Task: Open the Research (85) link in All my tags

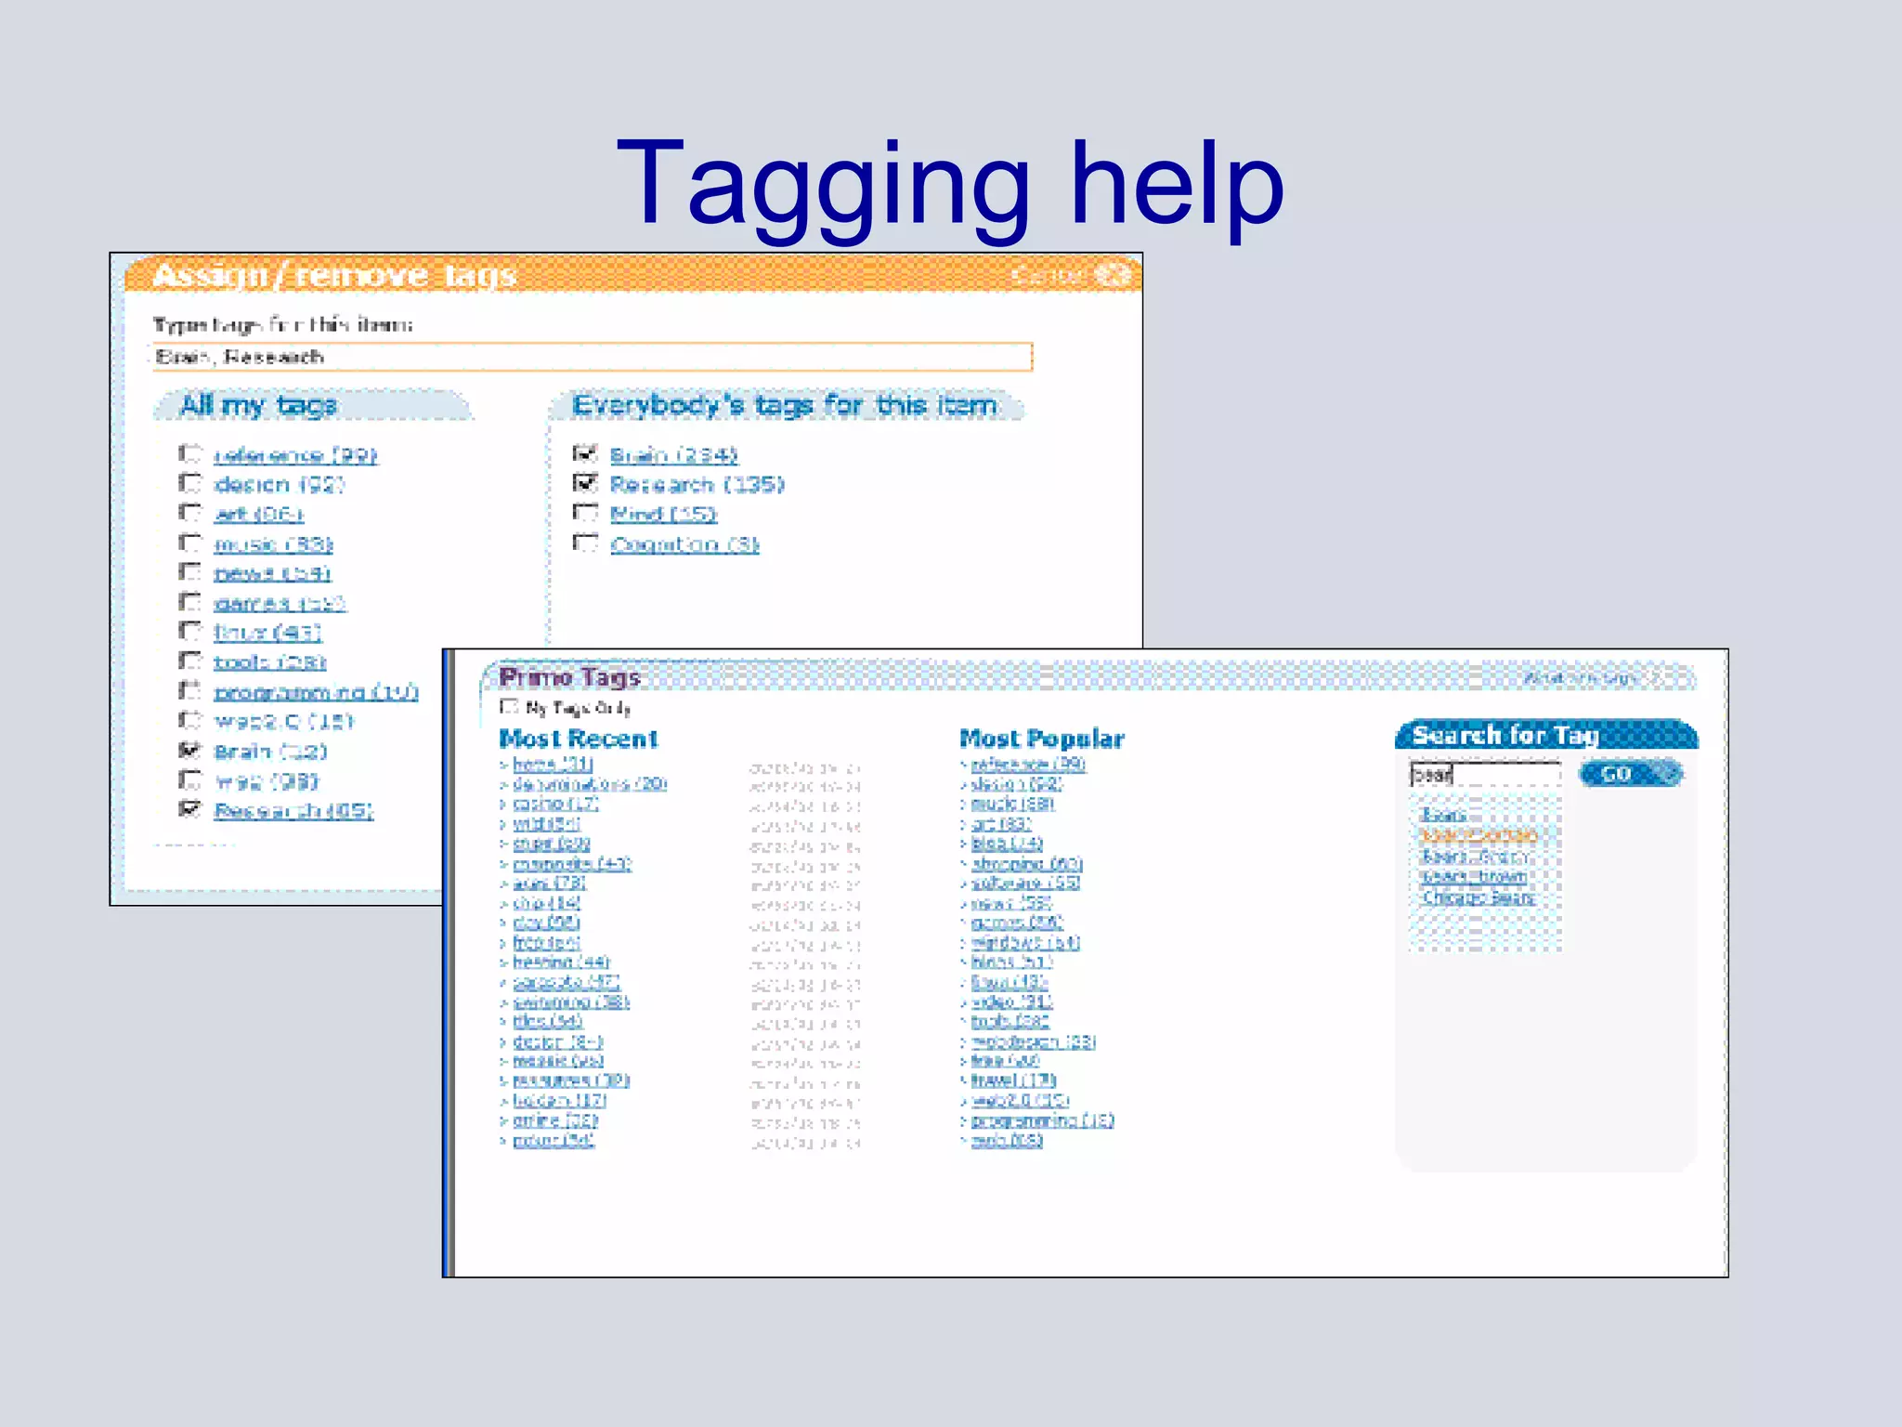Action: tap(293, 811)
